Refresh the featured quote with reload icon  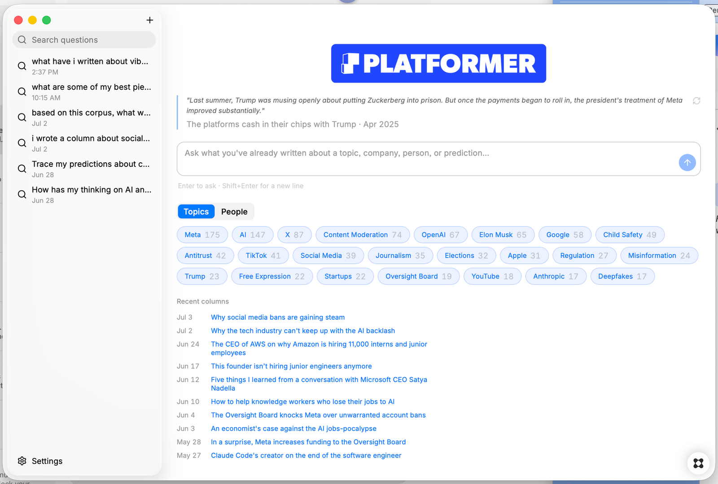click(696, 100)
